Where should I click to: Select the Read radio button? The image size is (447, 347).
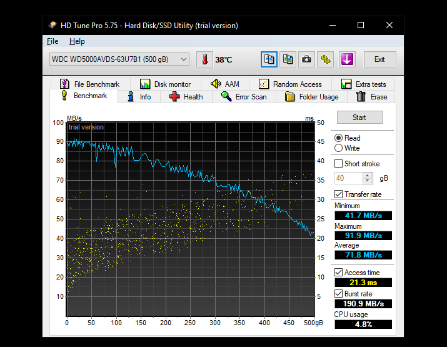pos(338,138)
